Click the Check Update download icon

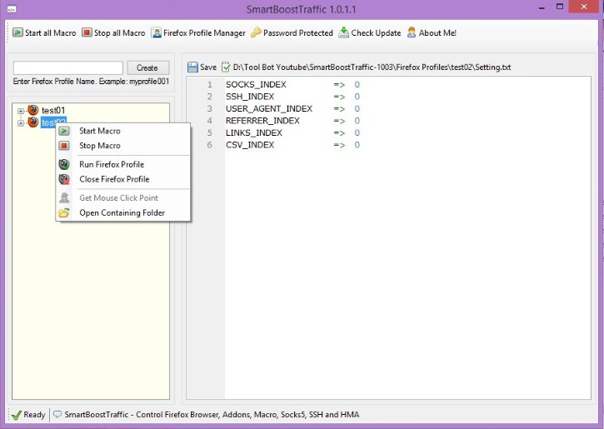pos(343,33)
